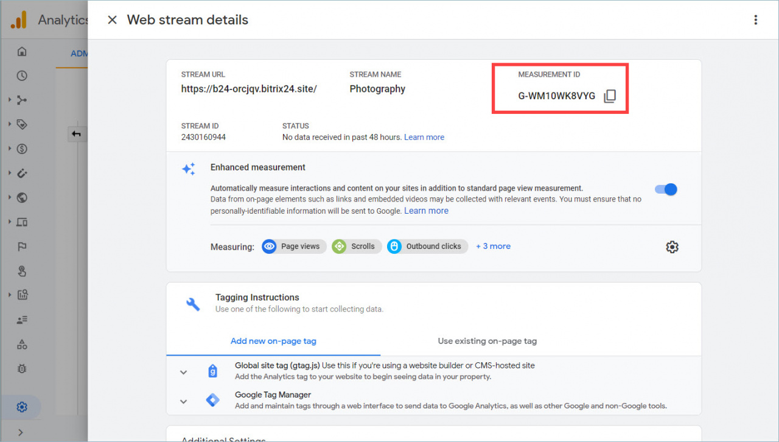Image resolution: width=779 pixels, height=442 pixels.
Task: Open the Retention magnet icon in sidebar
Action: 22,174
